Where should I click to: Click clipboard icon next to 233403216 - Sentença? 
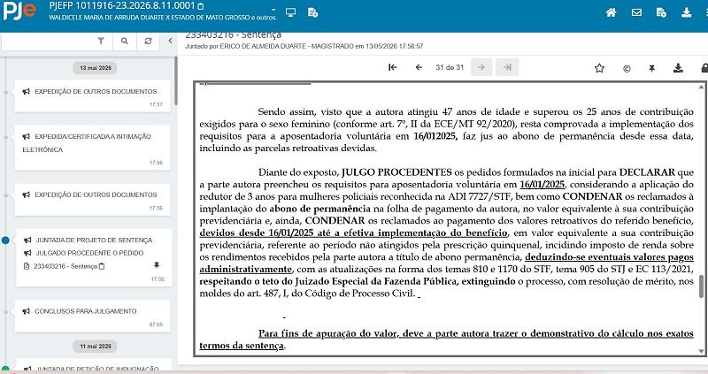[102, 266]
